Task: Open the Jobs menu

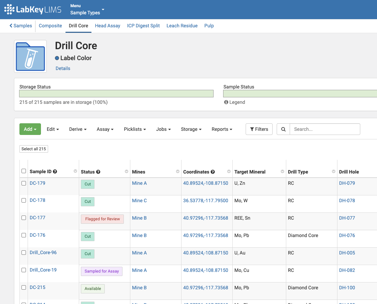Action: [x=163, y=129]
